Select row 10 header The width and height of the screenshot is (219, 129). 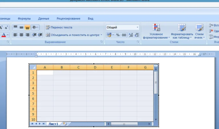[33, 119]
